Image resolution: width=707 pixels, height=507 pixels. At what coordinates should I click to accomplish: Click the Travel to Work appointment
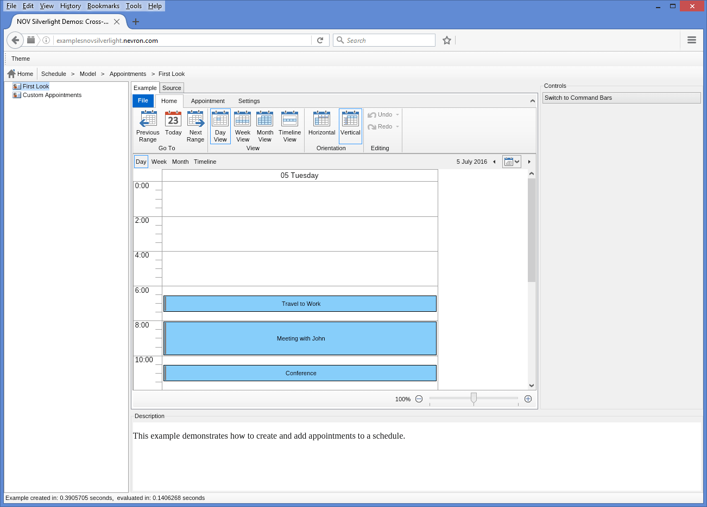(300, 304)
